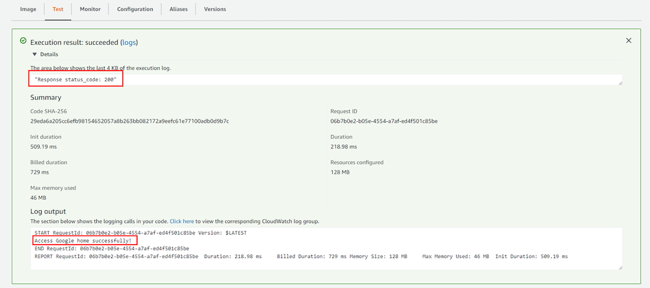Screen dimensions: 650x288
Task: Follow the 'Click here' CloudWatch log group link
Action: click(x=182, y=221)
